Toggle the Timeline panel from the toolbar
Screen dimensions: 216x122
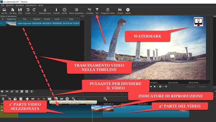point(120,11)
